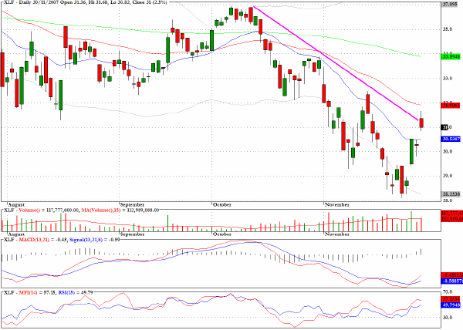Click the red MACD value label on axis
This screenshot has width=463, height=330.
click(451, 275)
